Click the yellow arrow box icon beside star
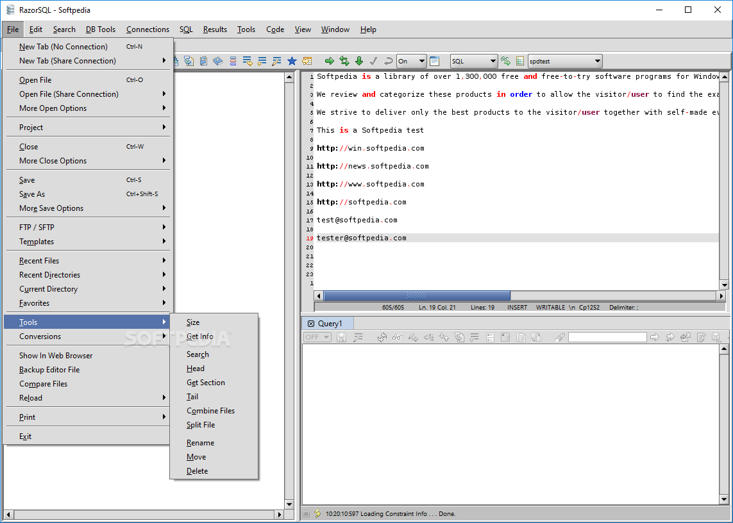Image resolution: width=733 pixels, height=523 pixels. point(307,62)
